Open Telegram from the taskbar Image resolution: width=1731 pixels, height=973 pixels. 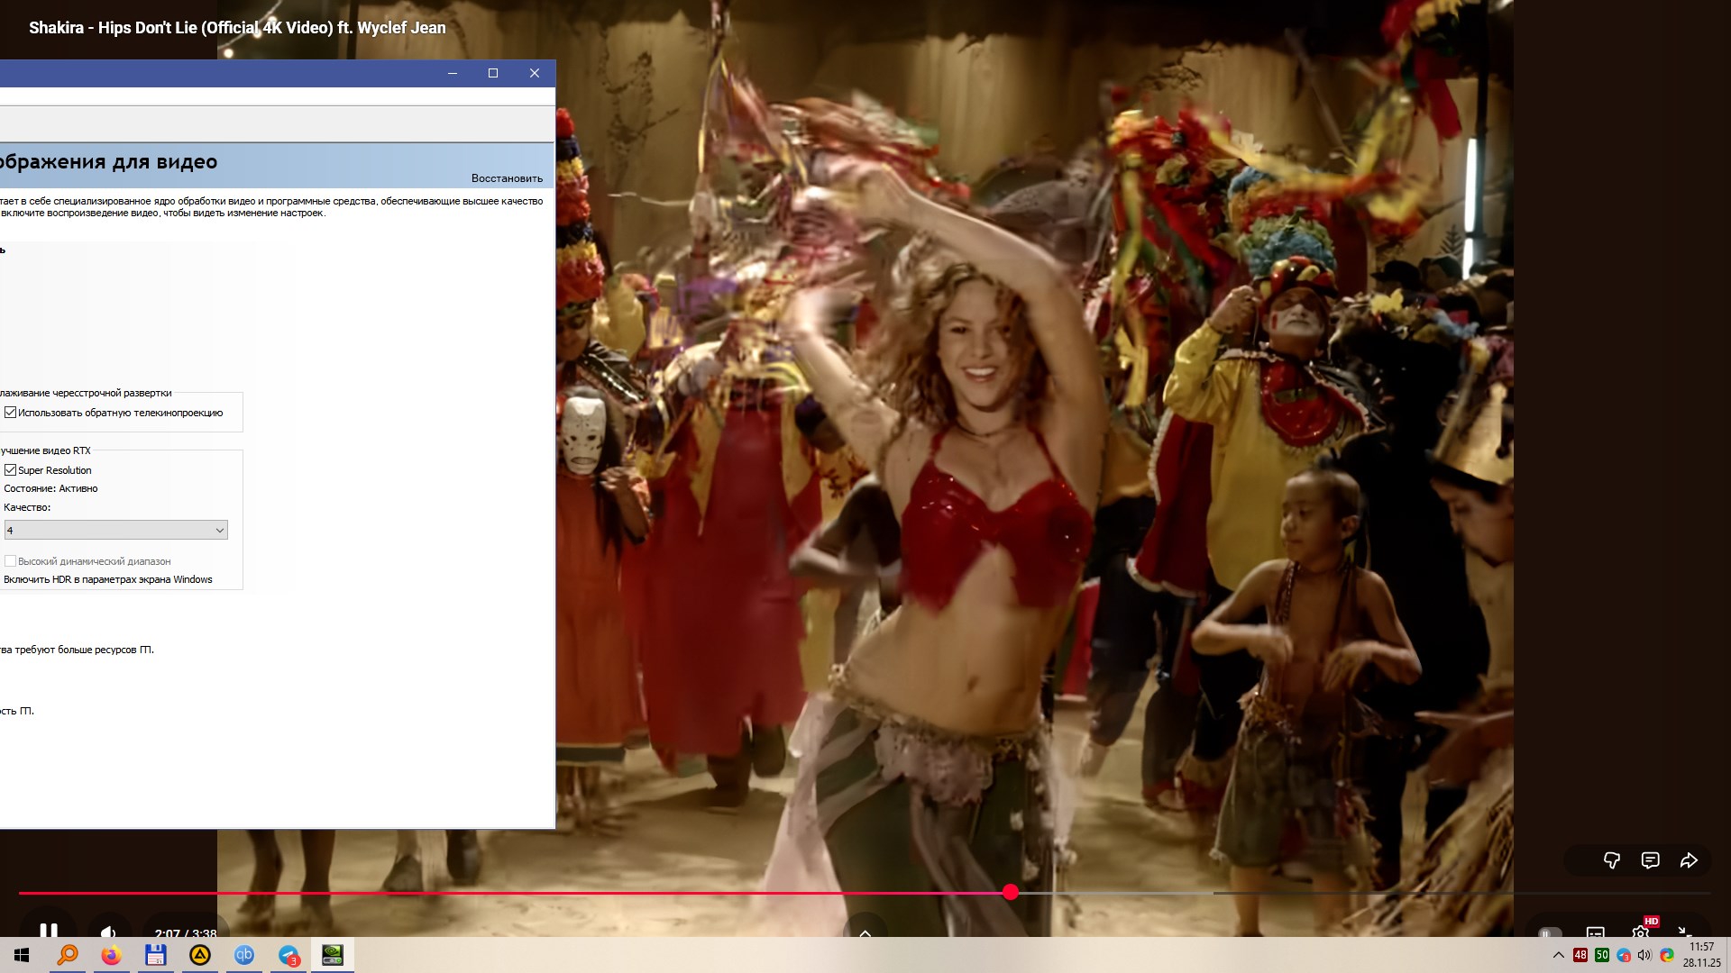tap(288, 955)
